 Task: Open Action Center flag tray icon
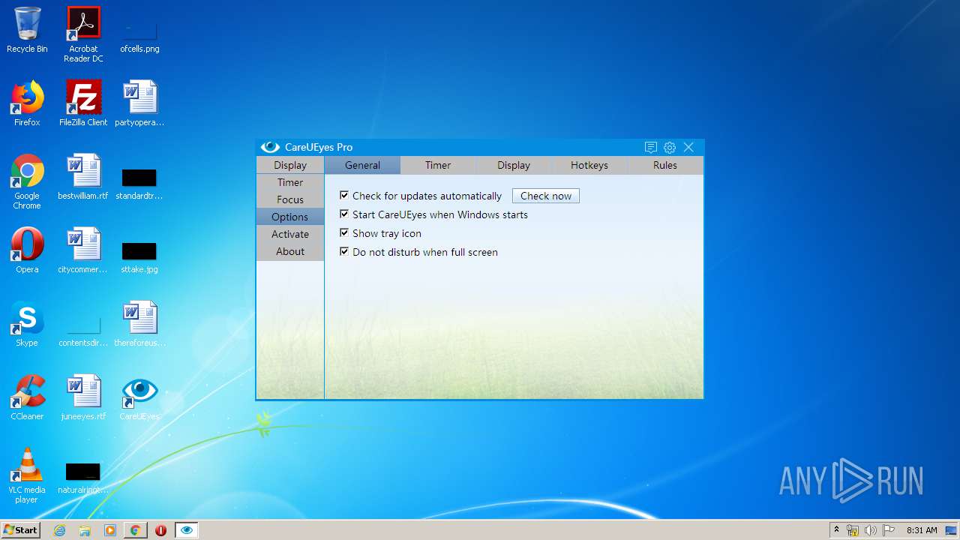pyautogui.click(x=889, y=530)
